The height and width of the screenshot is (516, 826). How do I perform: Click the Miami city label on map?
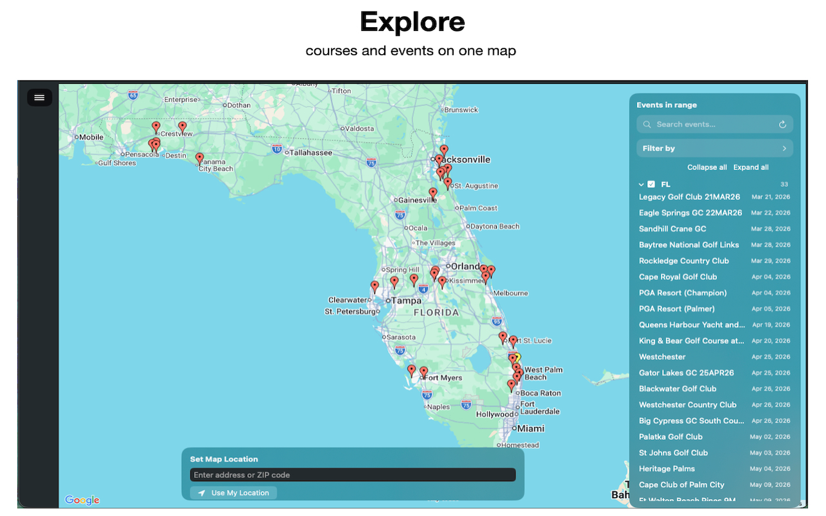coord(530,428)
